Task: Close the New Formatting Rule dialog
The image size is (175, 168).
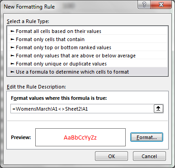Action: tap(161, 5)
